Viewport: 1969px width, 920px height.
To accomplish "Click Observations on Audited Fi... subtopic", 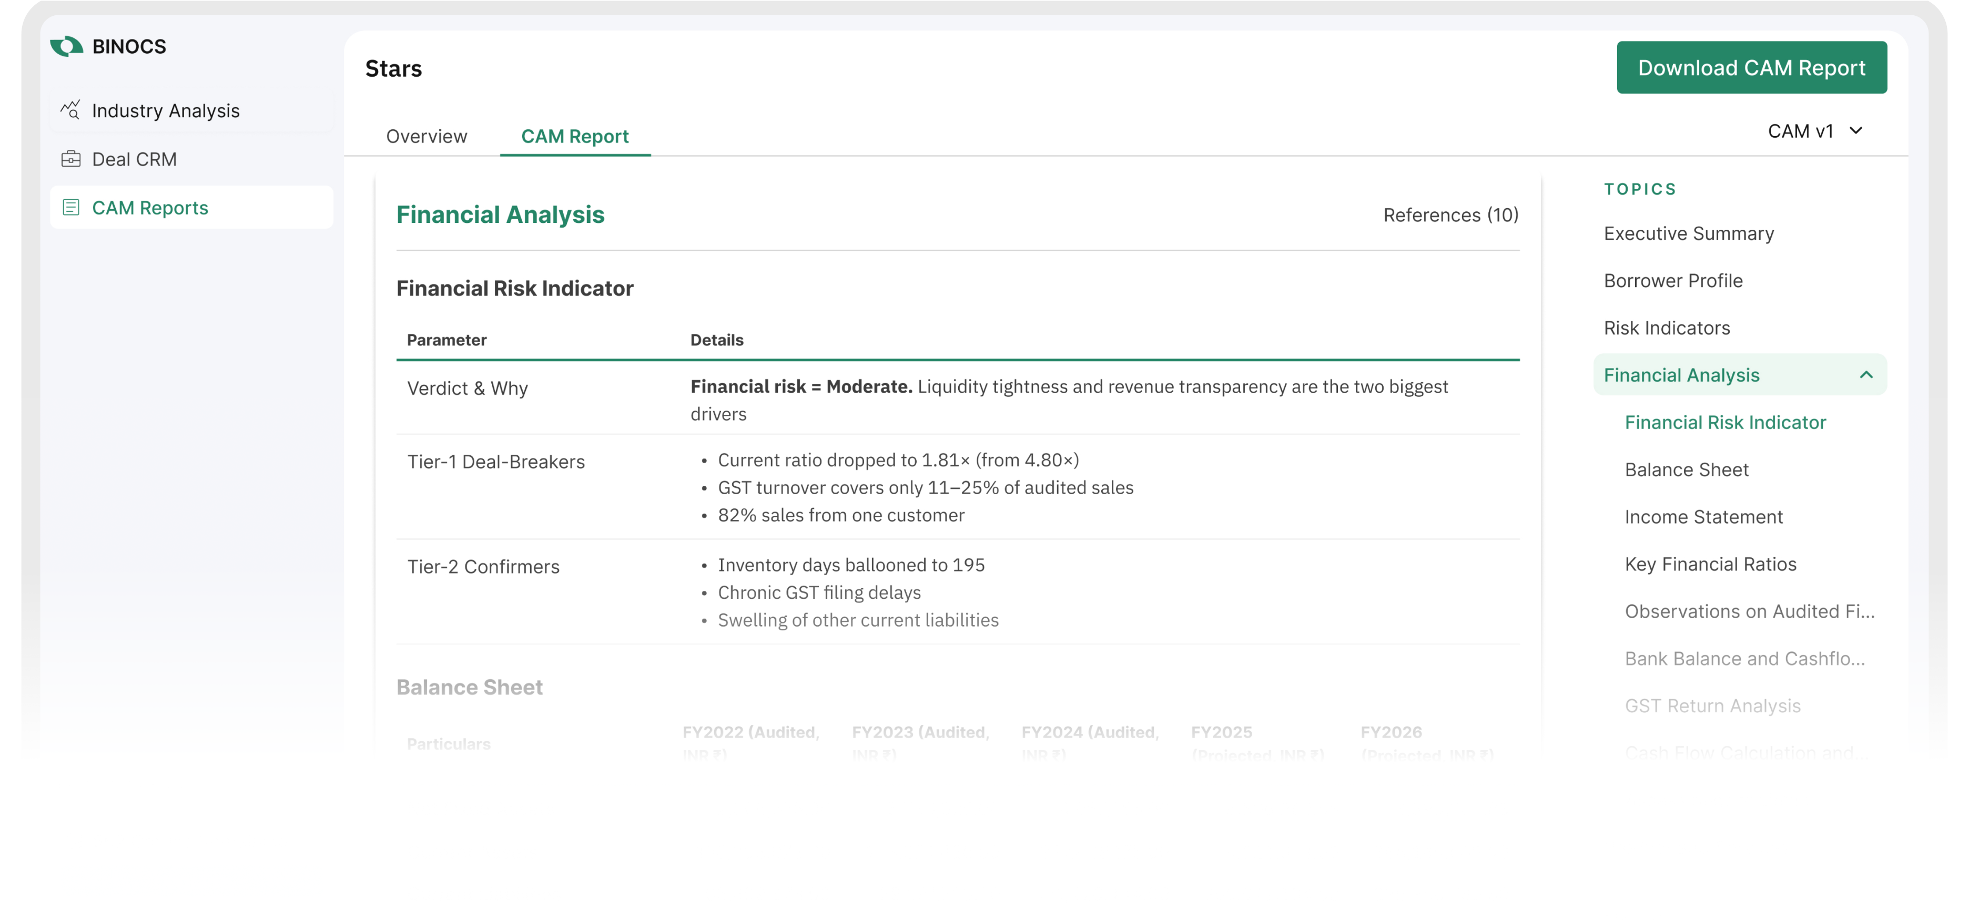I will 1749,612.
